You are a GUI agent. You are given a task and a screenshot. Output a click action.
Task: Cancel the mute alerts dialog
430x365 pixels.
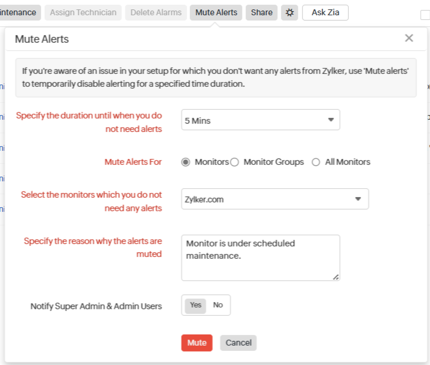(x=238, y=343)
